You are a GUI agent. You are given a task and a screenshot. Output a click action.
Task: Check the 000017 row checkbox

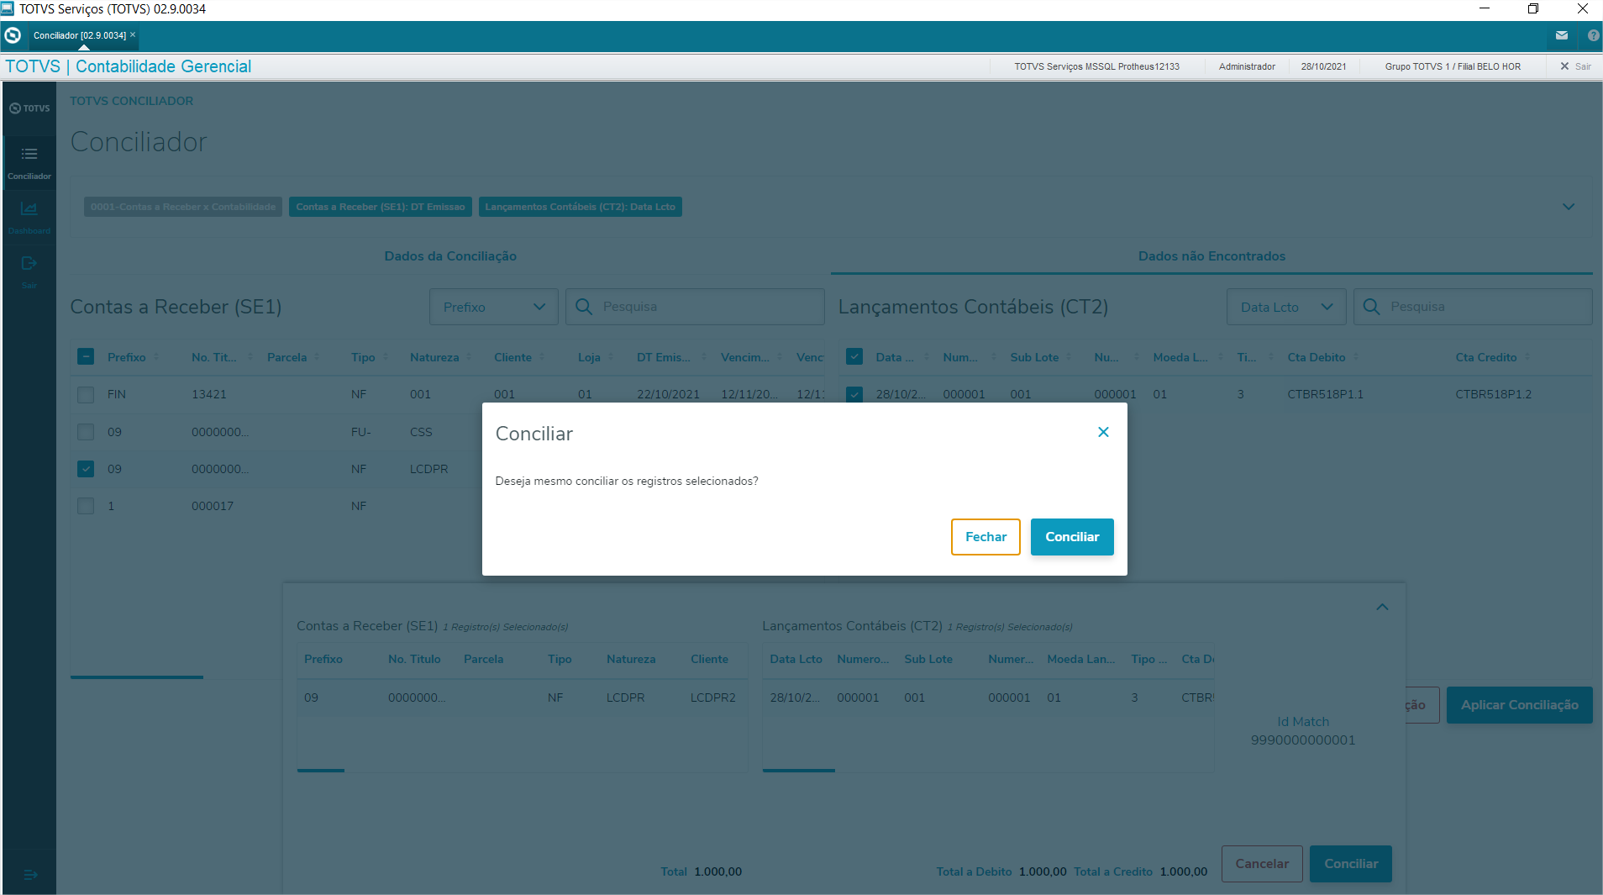point(86,506)
